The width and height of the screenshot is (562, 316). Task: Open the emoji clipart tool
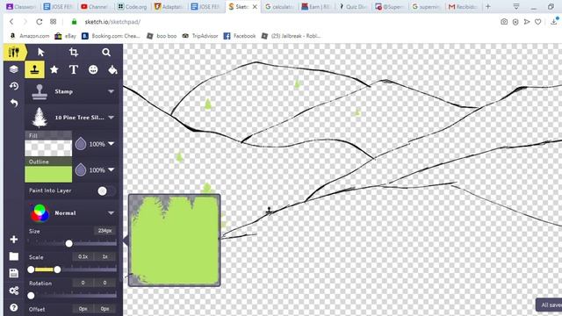coord(93,69)
